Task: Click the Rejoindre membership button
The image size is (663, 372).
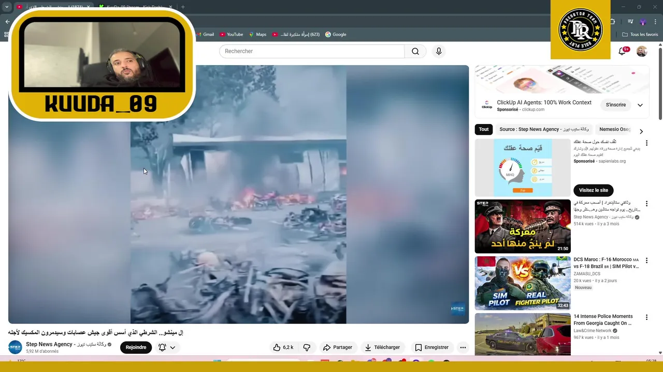Action: [x=136, y=347]
